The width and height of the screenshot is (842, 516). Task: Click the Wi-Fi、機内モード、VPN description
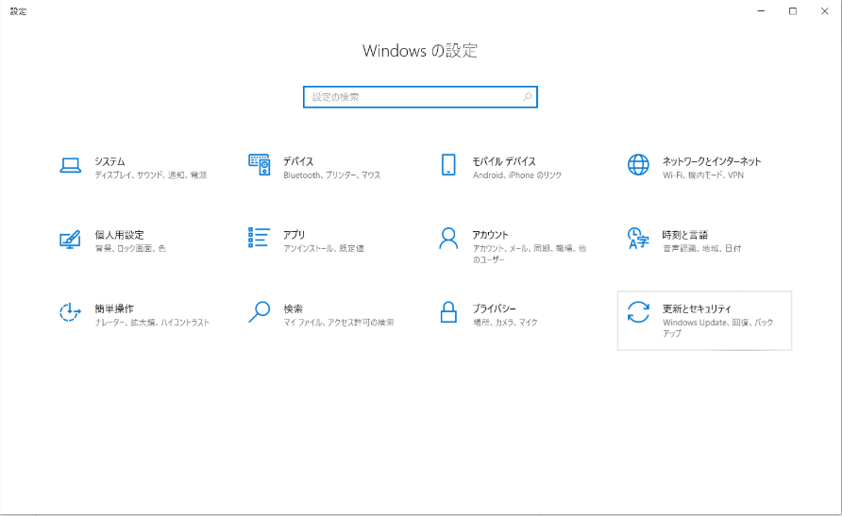(x=703, y=175)
